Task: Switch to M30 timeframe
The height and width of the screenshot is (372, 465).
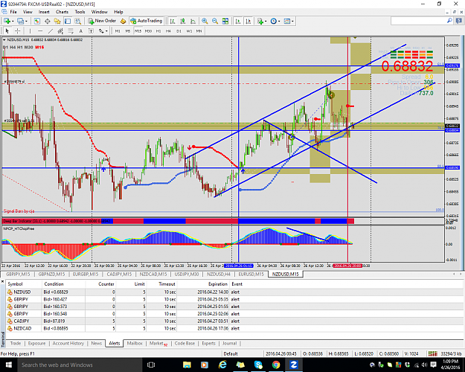Action: point(148,31)
